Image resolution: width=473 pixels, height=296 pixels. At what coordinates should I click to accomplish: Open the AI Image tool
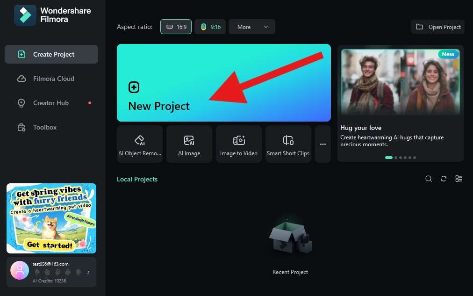tap(189, 144)
